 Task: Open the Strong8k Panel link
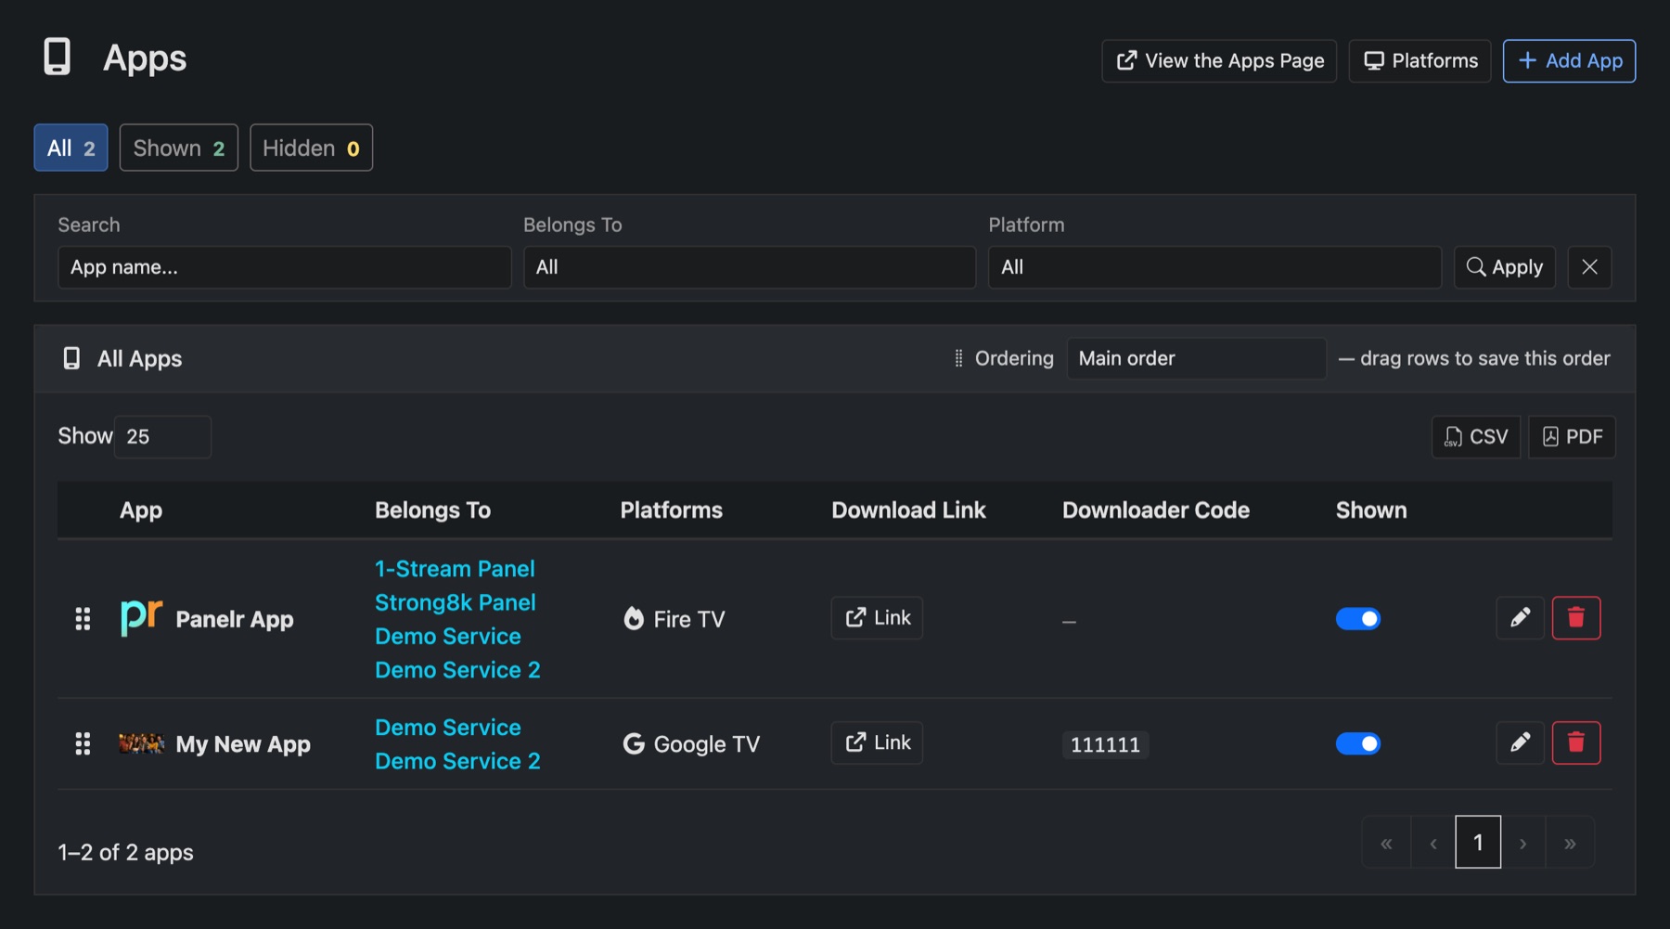(x=456, y=602)
